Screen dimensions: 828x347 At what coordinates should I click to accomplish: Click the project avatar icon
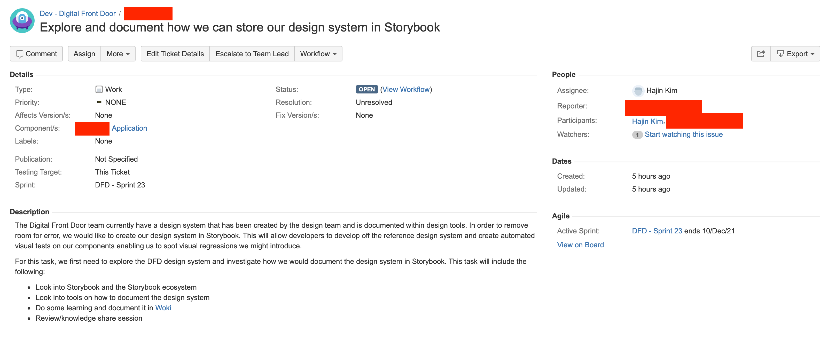tap(22, 21)
